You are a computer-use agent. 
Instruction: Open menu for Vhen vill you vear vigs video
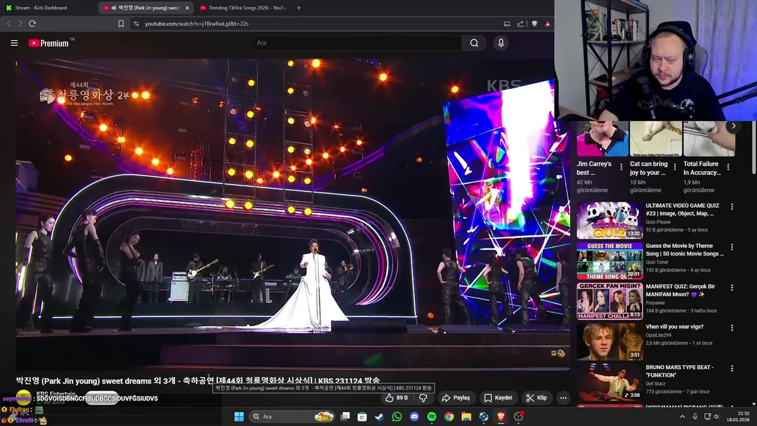(x=732, y=328)
